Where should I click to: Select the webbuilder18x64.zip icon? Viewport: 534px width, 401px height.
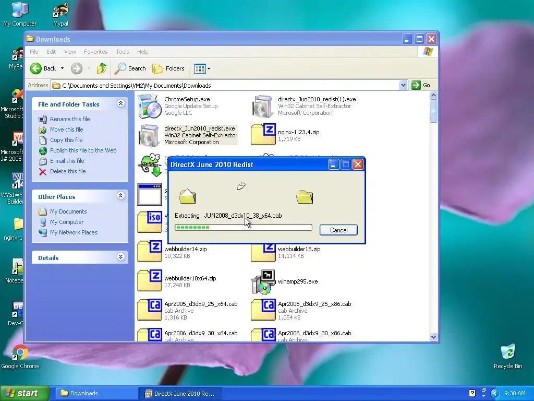(x=150, y=280)
